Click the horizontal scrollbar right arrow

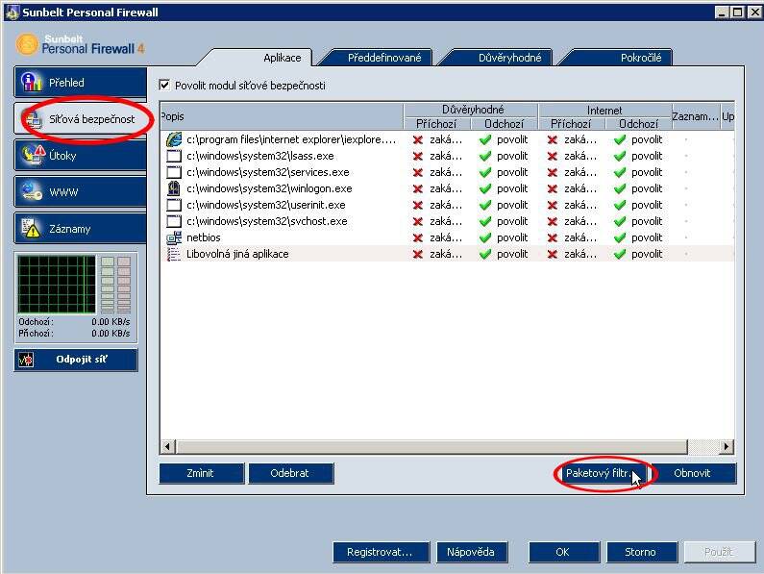[727, 446]
